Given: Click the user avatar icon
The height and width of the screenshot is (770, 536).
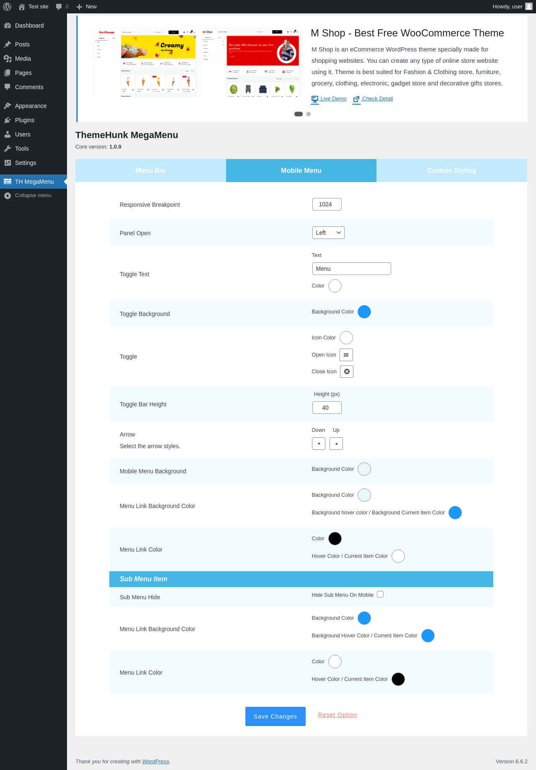Looking at the screenshot, I should pos(529,6).
